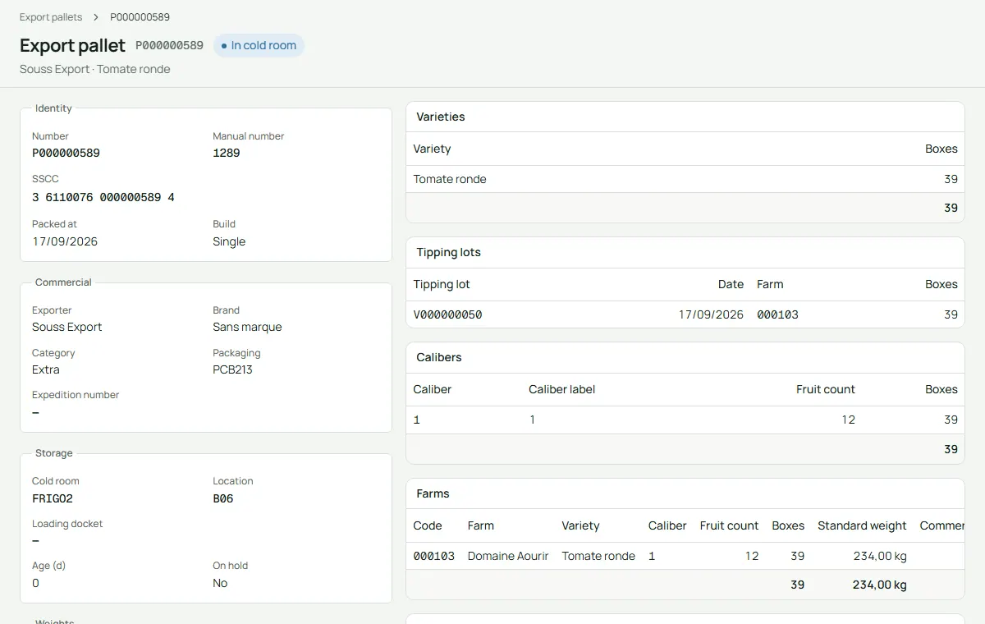Click the farm name "Domaine Aourir"
Screen dimensions: 985x624
point(508,556)
